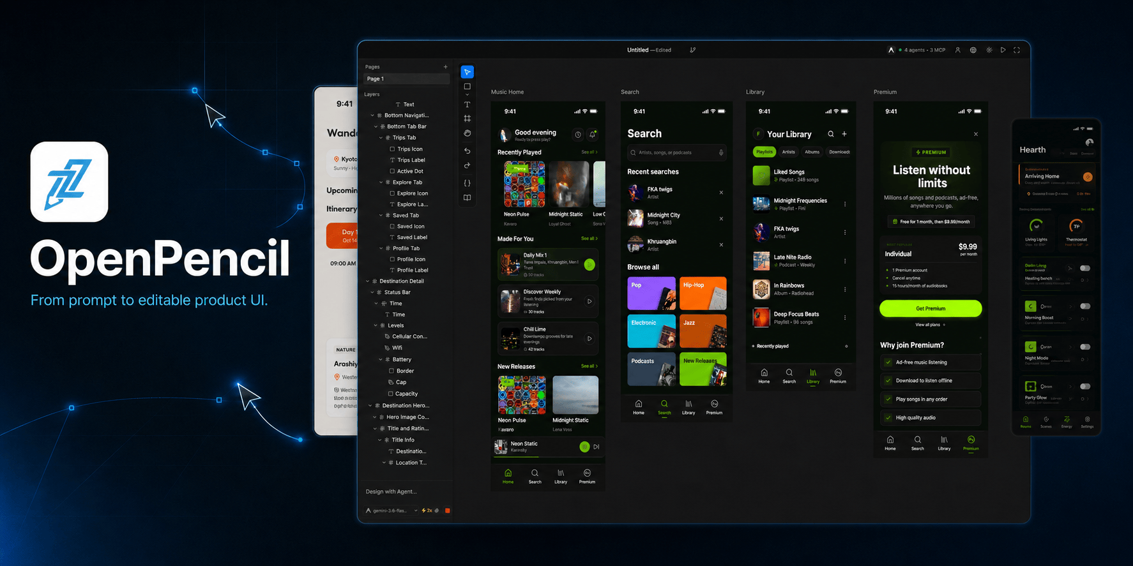Click the skip next control in Neon Static player
Viewport: 1133px width, 566px height.
pos(597,447)
